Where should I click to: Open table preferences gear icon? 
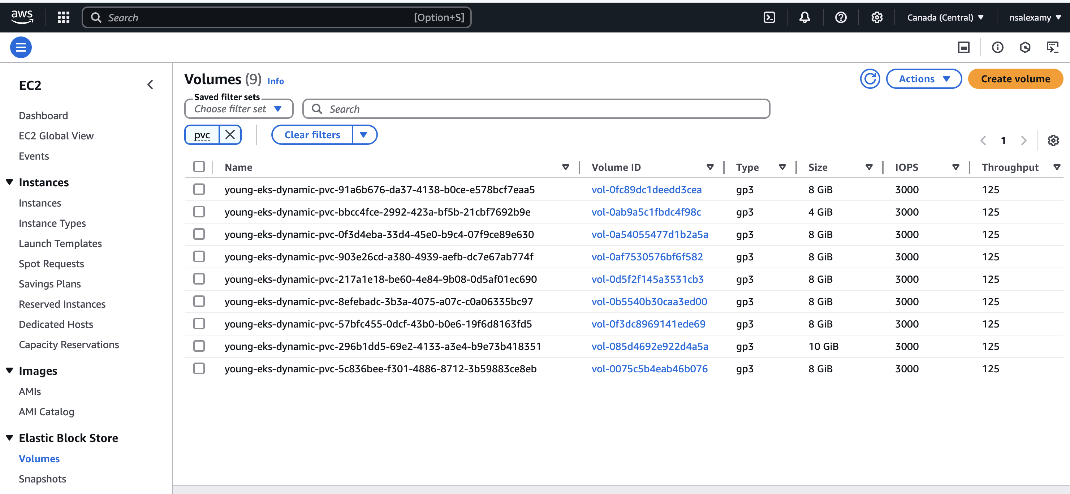tap(1053, 140)
